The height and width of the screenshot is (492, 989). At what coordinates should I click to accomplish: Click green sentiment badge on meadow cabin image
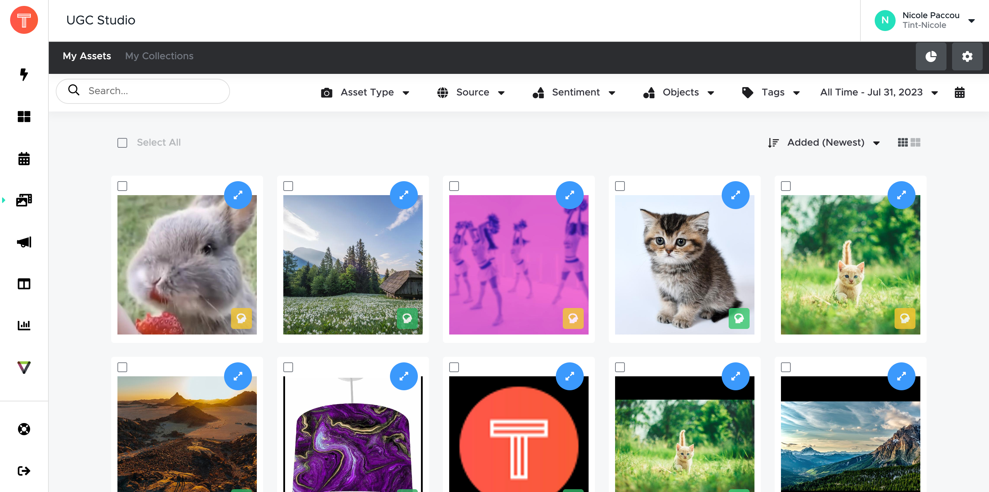[x=407, y=318]
